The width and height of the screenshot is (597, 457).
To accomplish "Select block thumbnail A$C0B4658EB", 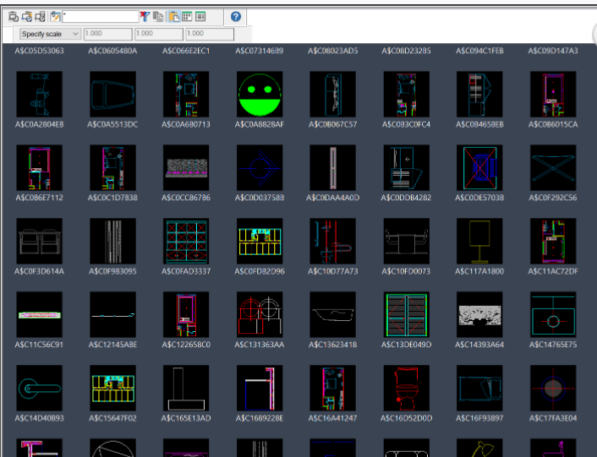I will coord(479,95).
